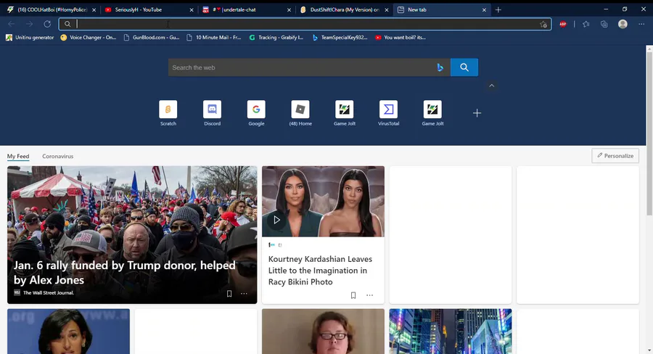
Task: Close the New tab tab
Action: click(484, 9)
